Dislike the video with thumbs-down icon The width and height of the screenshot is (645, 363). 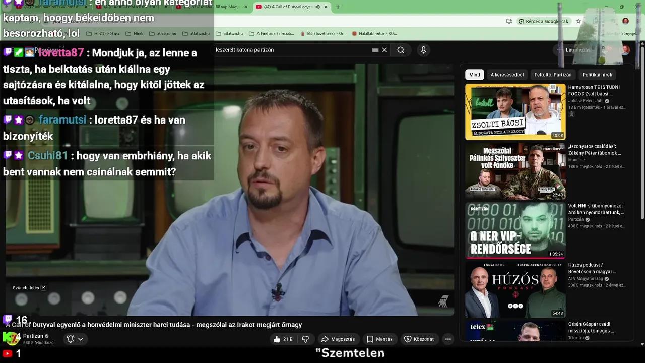tap(305, 339)
